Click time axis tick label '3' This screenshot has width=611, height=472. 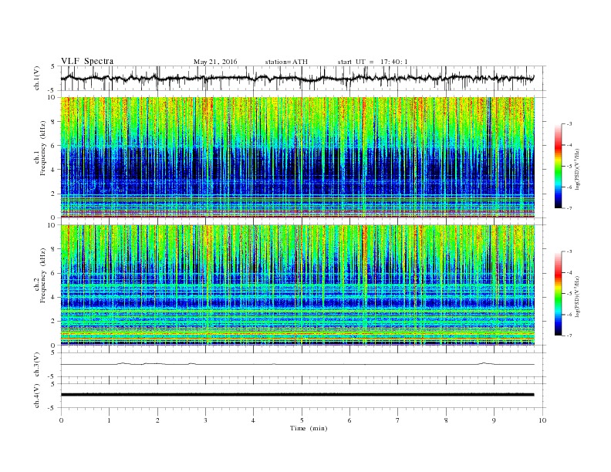(205, 420)
